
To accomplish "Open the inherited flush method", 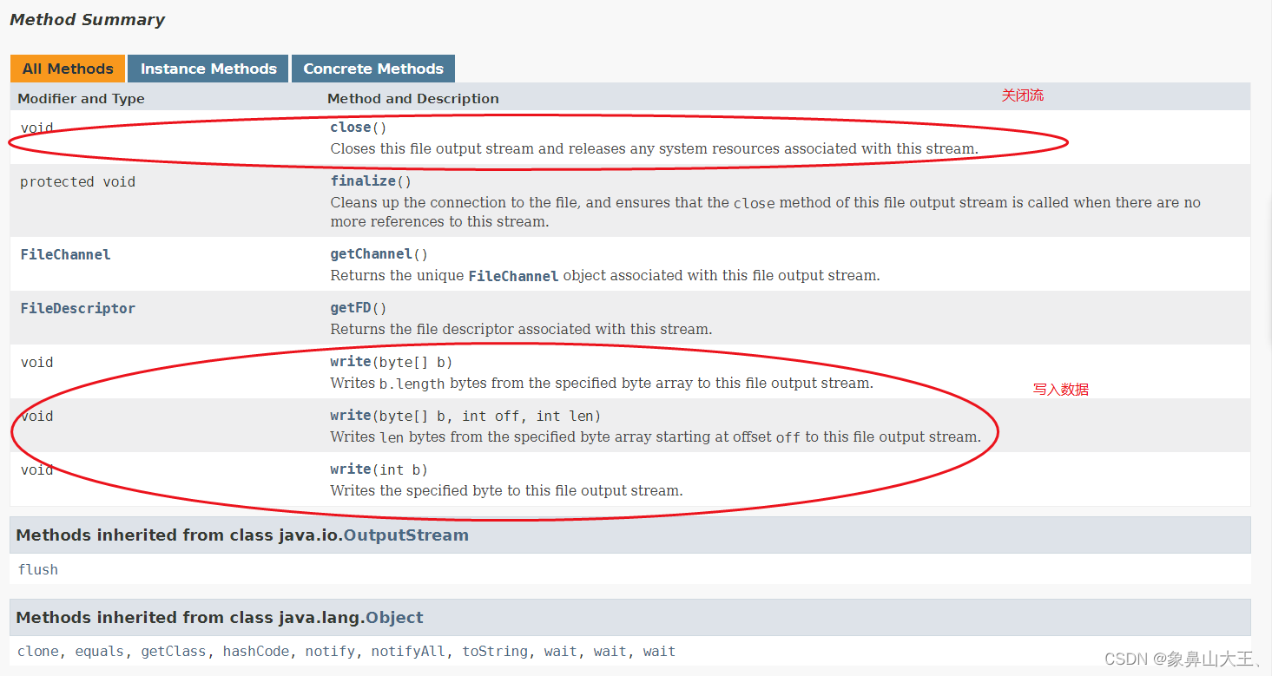I will pos(38,568).
